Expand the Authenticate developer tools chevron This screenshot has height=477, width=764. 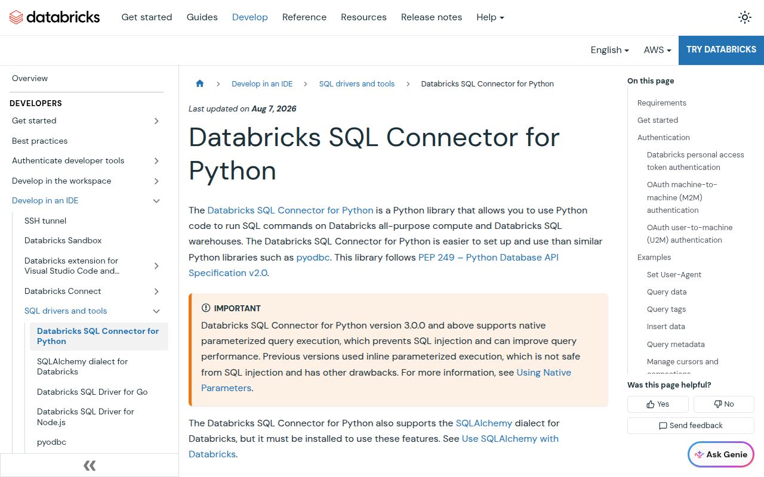(156, 161)
